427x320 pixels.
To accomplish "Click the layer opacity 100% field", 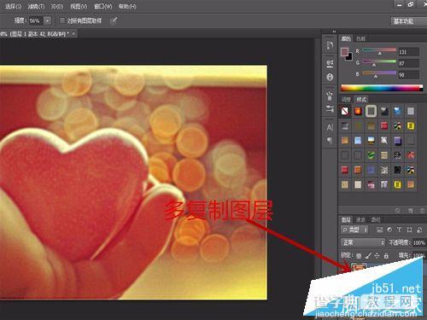I will tap(419, 242).
